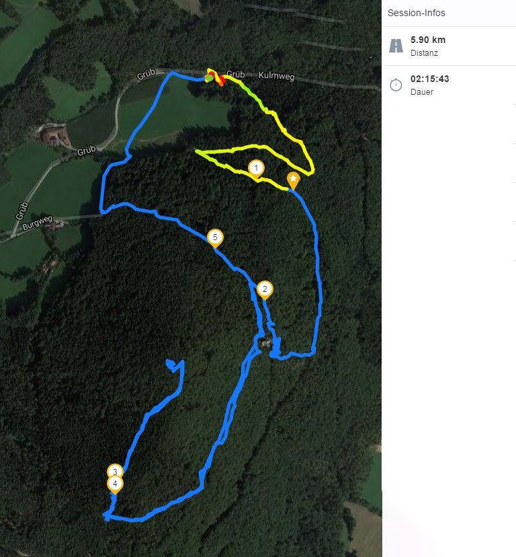
Task: Click the Distanz label text
Action: (x=424, y=53)
